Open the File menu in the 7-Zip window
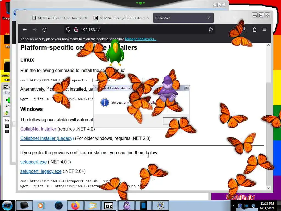 pos(7,93)
